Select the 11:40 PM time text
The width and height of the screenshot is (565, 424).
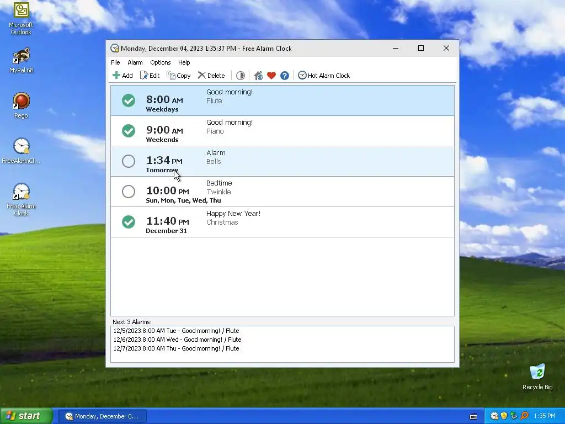pyautogui.click(x=167, y=221)
